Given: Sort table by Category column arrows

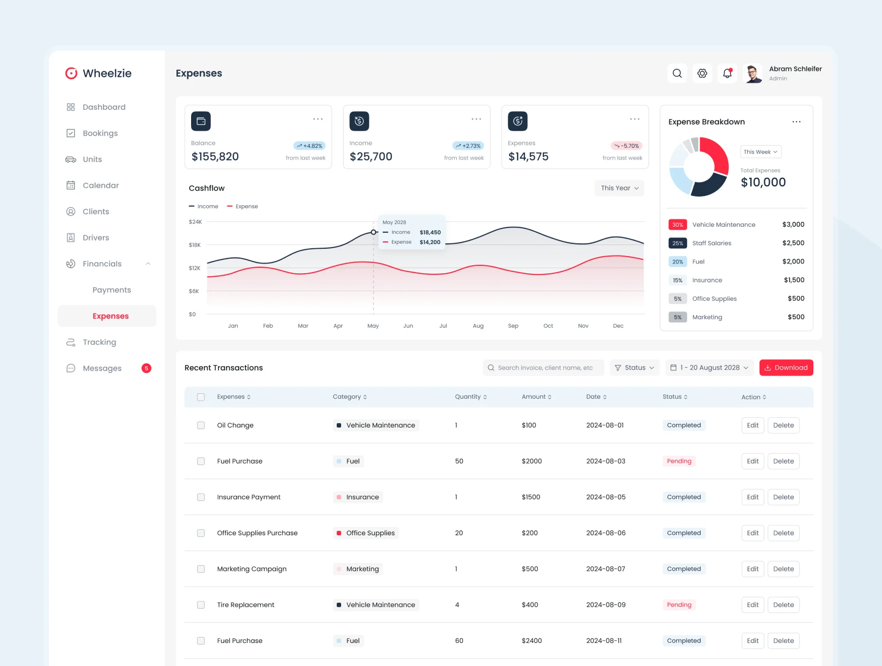Looking at the screenshot, I should tap(365, 397).
